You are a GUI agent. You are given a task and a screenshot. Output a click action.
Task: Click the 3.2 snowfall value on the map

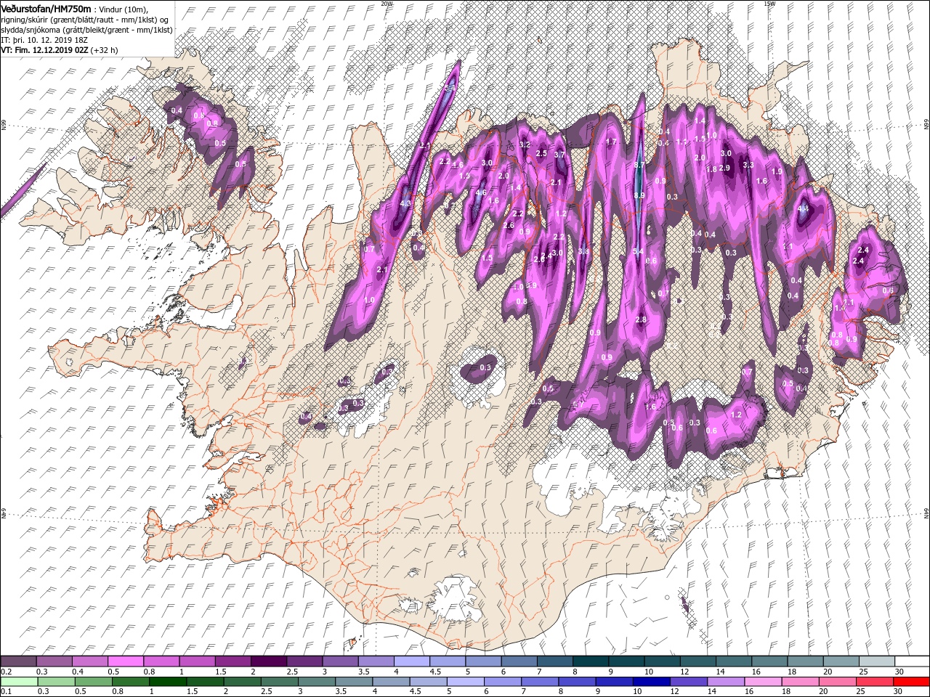525,144
